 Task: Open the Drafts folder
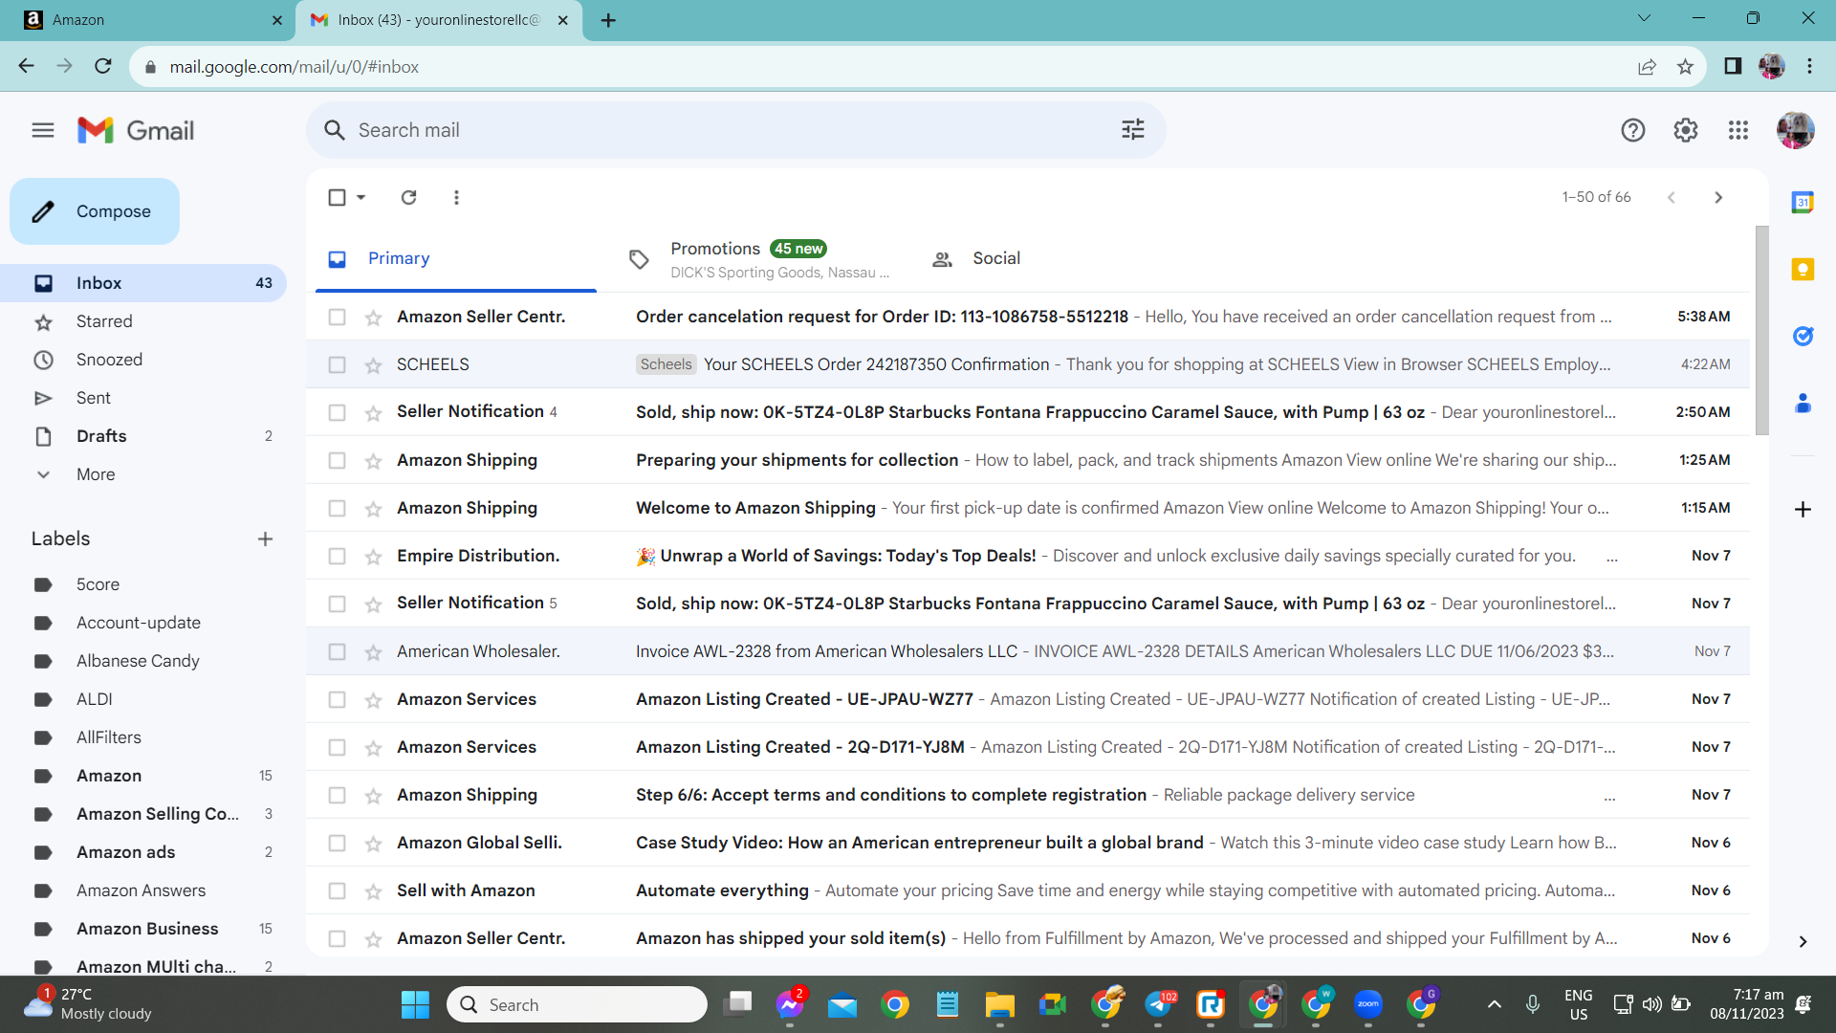coord(101,436)
